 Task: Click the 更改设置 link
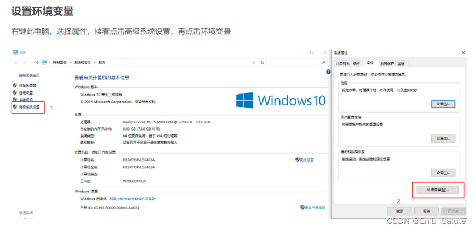[306, 160]
